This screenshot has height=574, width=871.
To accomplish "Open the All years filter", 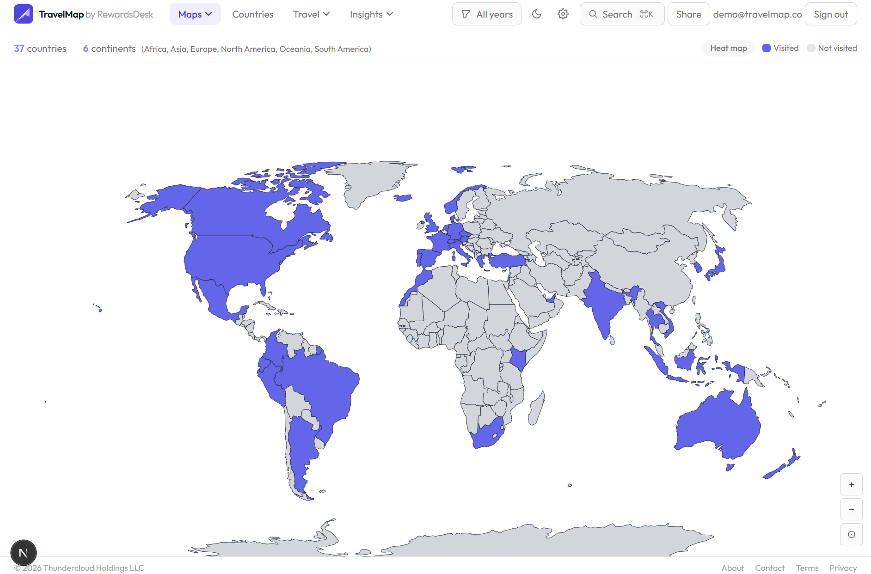I will pos(486,14).
